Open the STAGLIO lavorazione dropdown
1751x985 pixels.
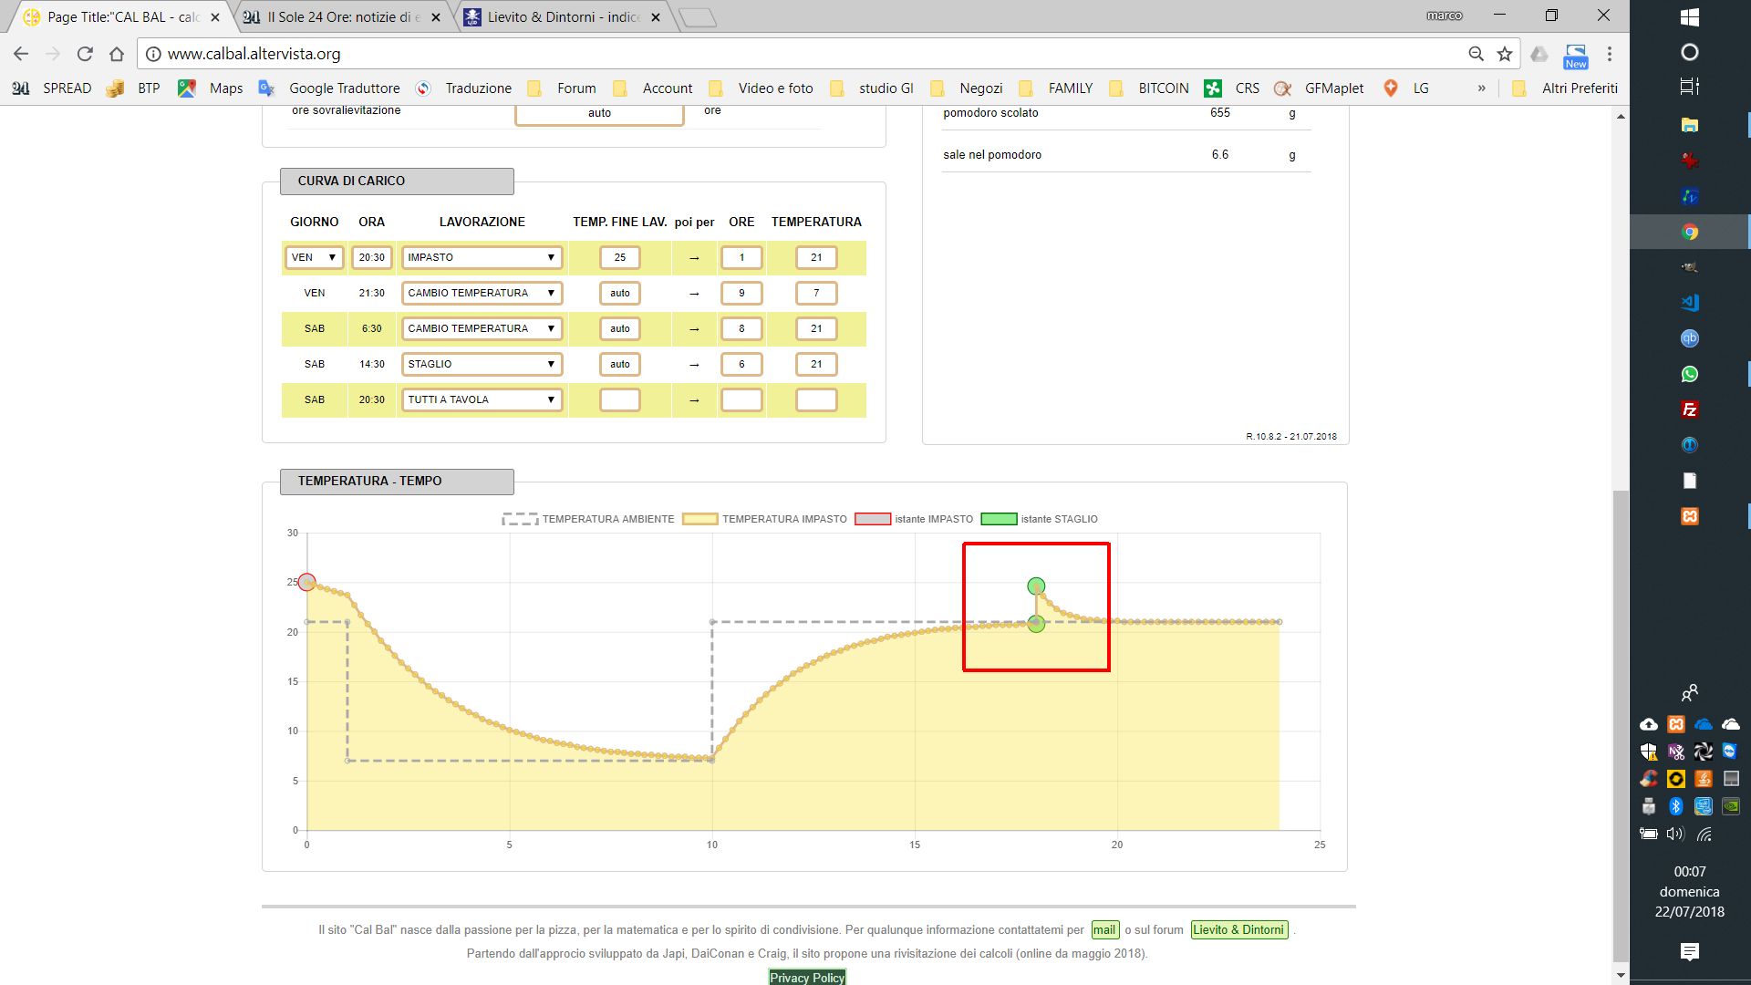[482, 364]
